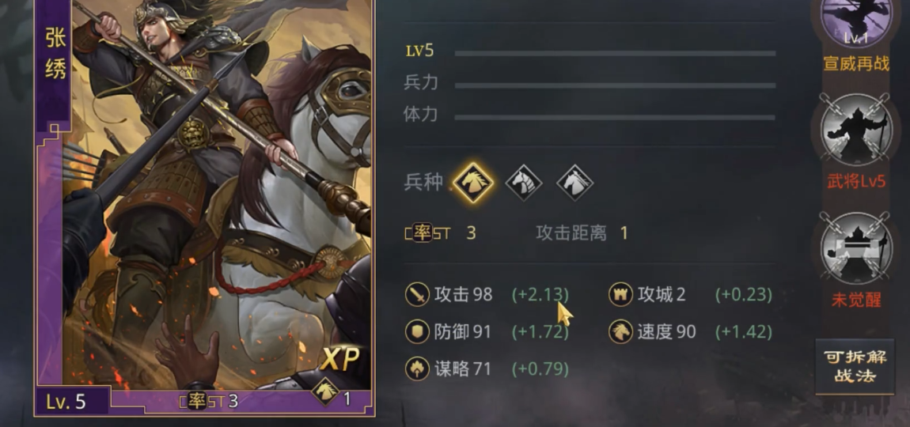Click the speed horse icon beside 速度 90

click(620, 332)
